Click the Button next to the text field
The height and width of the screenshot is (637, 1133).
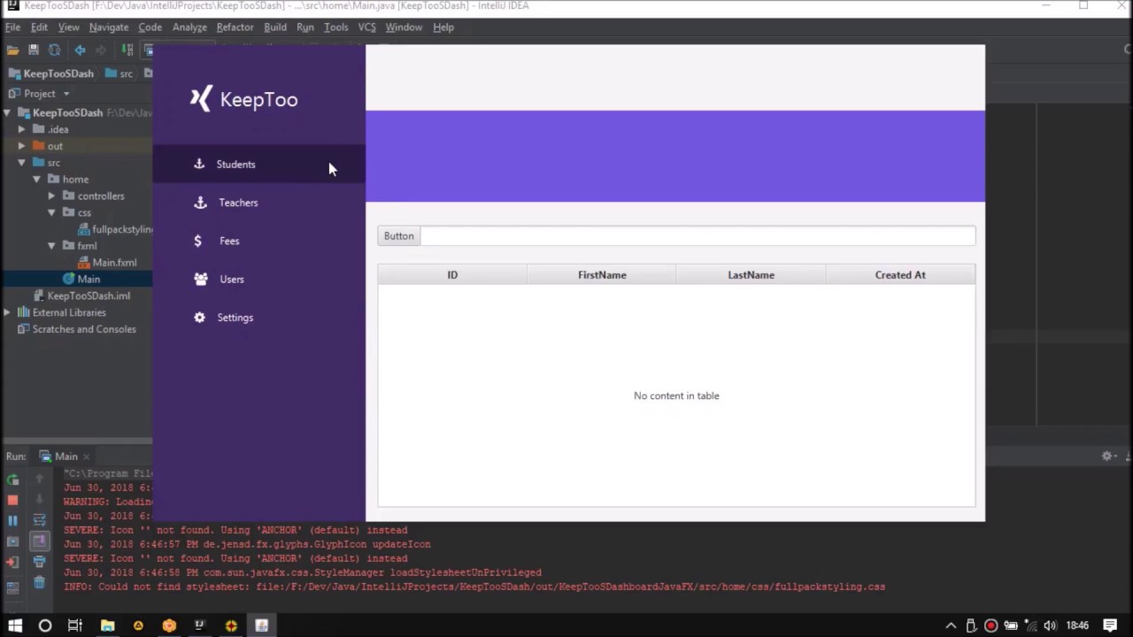(x=398, y=236)
